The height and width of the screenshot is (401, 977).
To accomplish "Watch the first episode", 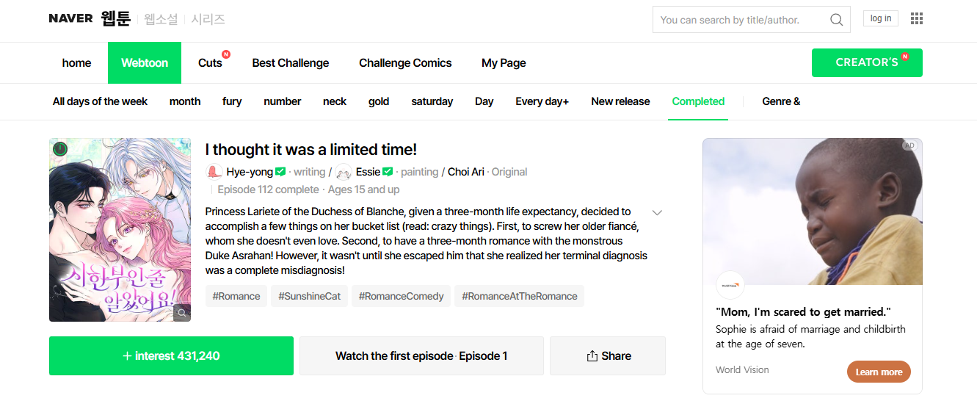I will click(x=421, y=356).
